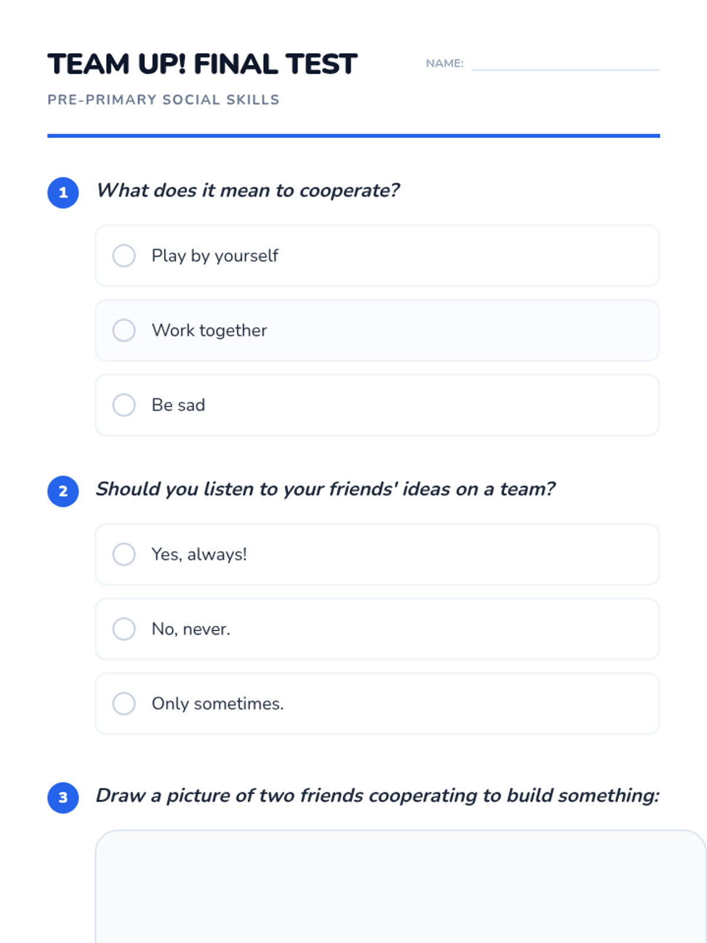
Task: Choose the 'Only sometimes.' radio button
Action: 124,703
